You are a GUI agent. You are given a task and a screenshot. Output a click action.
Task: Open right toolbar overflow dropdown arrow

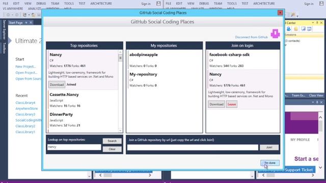tap(297, 16)
